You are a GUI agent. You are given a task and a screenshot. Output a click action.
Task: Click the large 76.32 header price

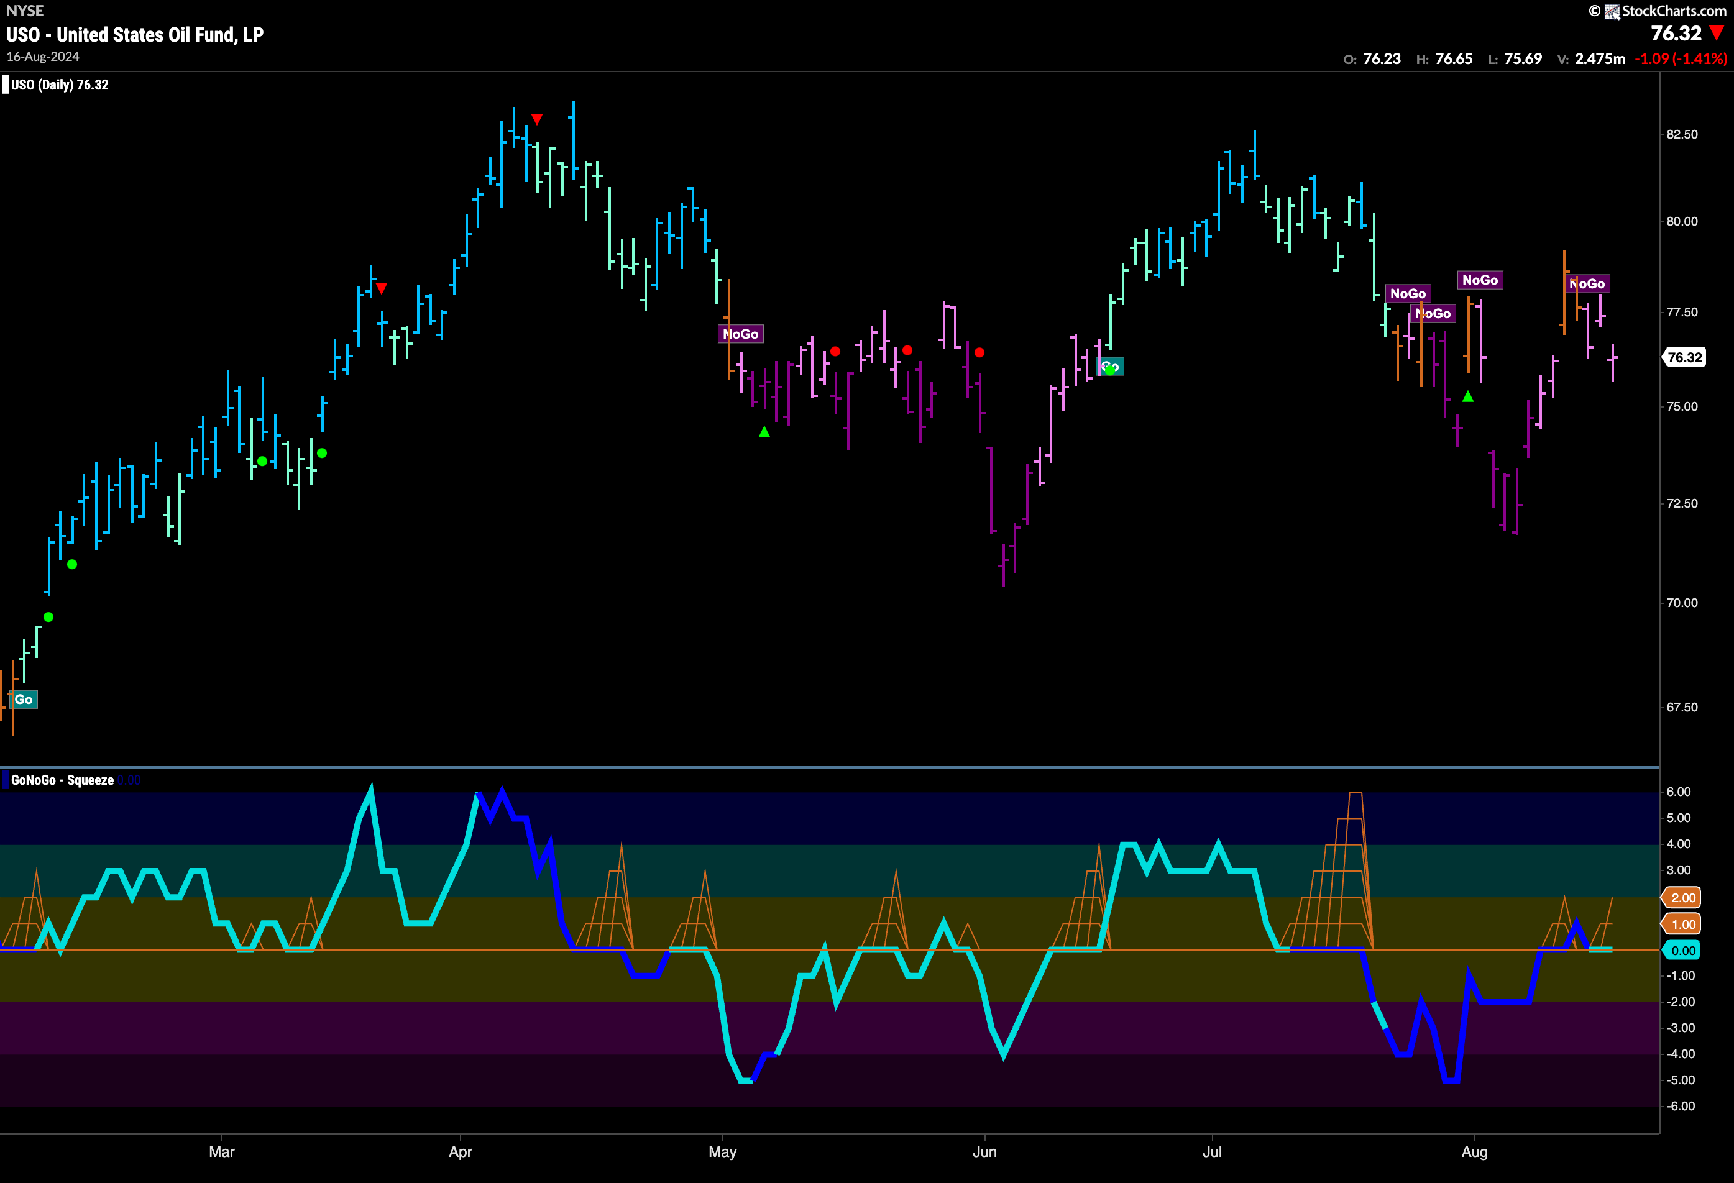click(x=1676, y=34)
